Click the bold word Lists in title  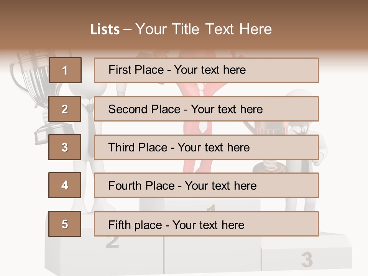105,30
